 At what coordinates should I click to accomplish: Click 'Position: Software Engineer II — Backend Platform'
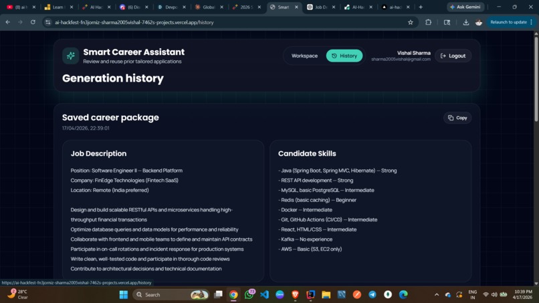click(126, 171)
